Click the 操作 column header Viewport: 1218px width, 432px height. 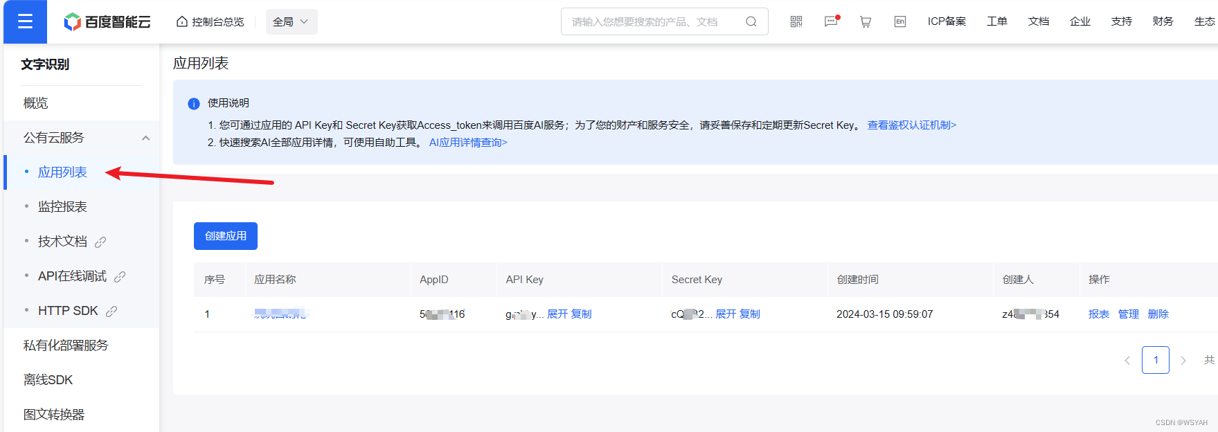click(x=1099, y=280)
